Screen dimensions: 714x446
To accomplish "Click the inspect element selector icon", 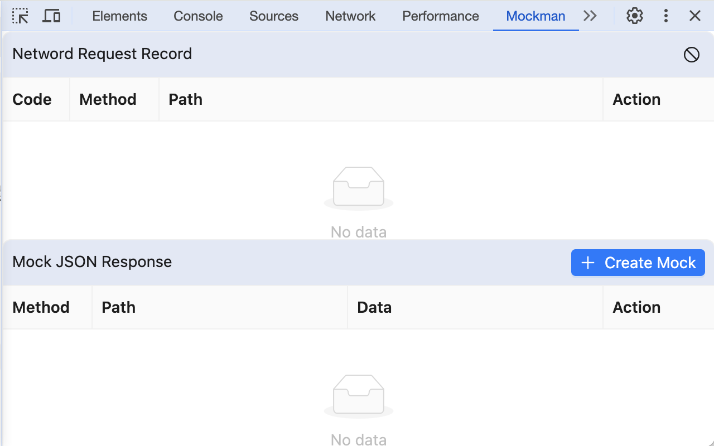I will [x=20, y=16].
